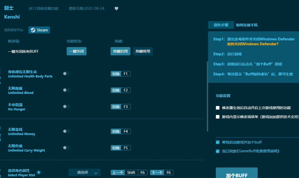The height and width of the screenshot is (178, 299).
Task: Uncheck 帮我启动游戏并加个buff checkbox
Action: tap(218, 142)
